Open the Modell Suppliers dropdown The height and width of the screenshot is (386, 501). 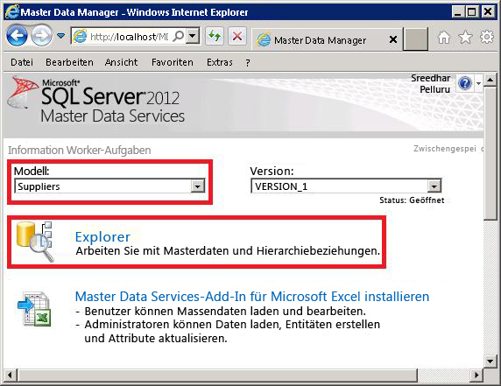(109, 186)
